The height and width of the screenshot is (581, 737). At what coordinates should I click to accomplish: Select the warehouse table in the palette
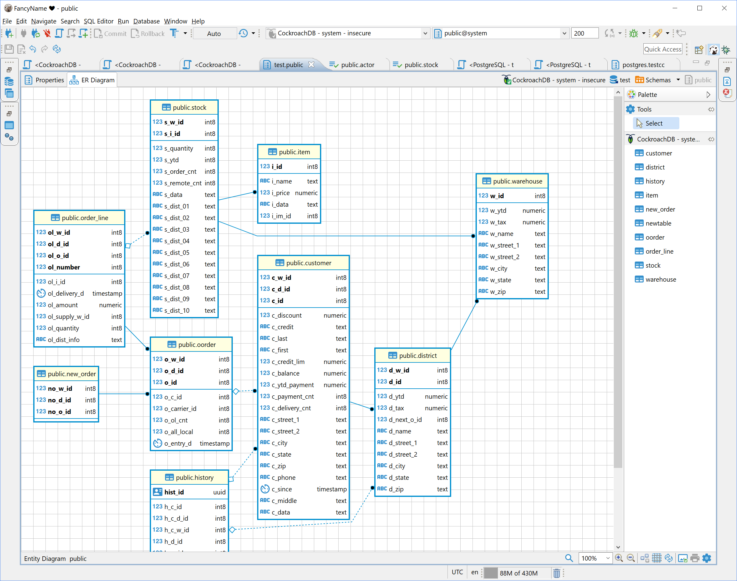click(x=660, y=279)
